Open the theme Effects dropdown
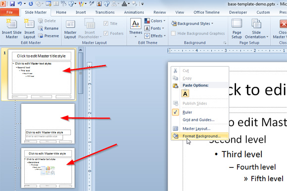This screenshot has height=191, width=287. coord(155,36)
